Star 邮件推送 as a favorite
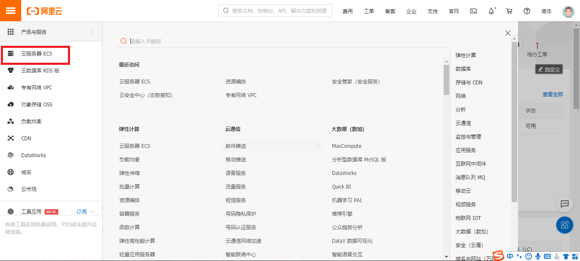 (x=318, y=145)
